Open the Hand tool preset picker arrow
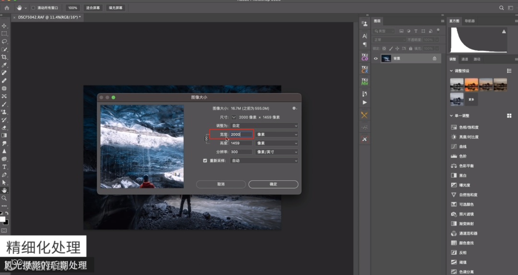Image resolution: width=518 pixels, height=275 pixels. (x=26, y=8)
